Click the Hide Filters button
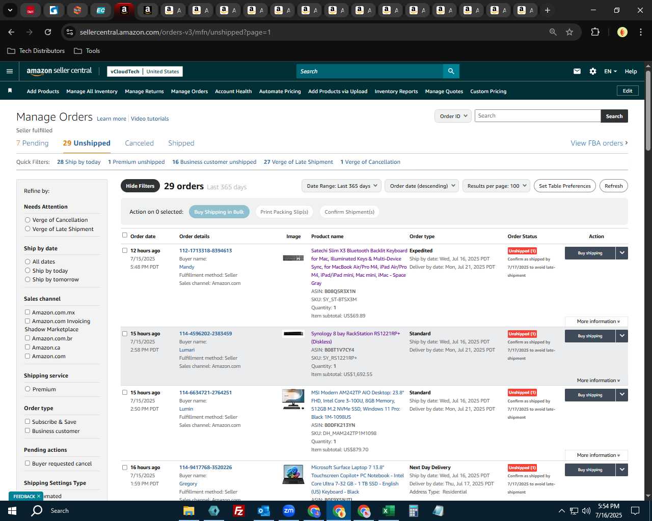This screenshot has height=521, width=652. click(140, 186)
